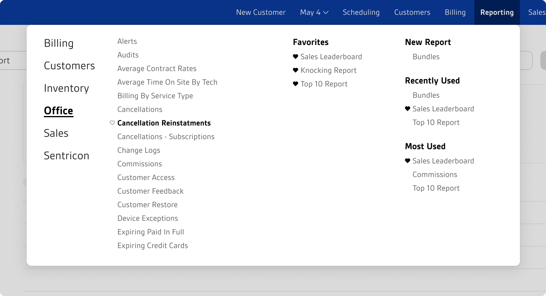Open Average Contract Rates report
The image size is (546, 296).
pos(157,68)
